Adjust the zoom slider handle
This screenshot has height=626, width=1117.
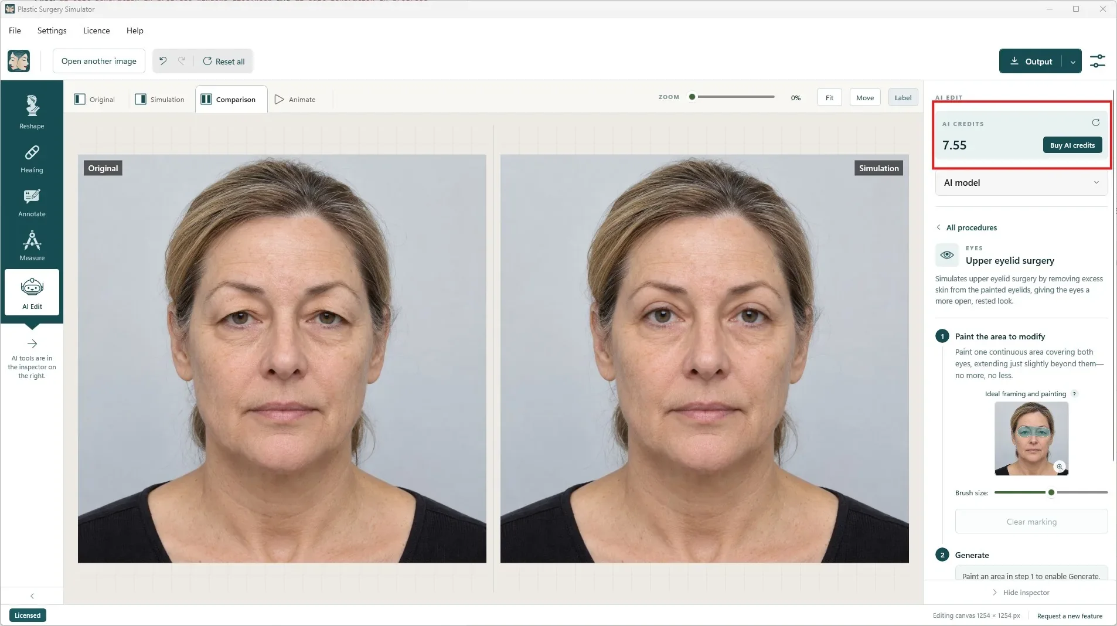(x=692, y=97)
